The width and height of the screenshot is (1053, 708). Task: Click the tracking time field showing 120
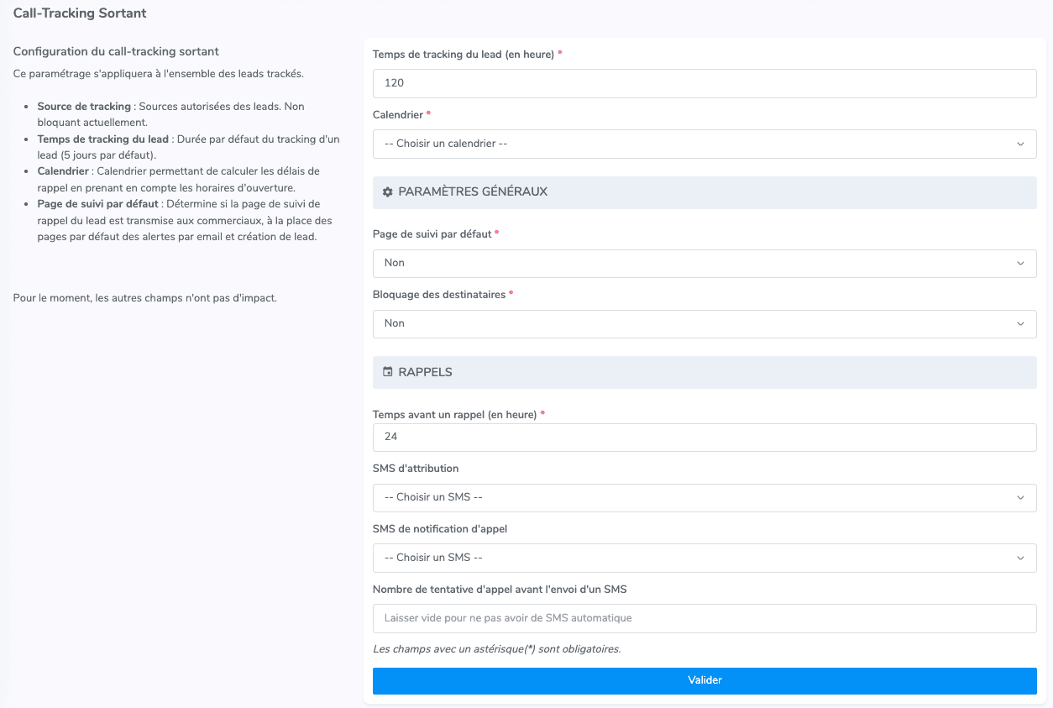pos(705,83)
